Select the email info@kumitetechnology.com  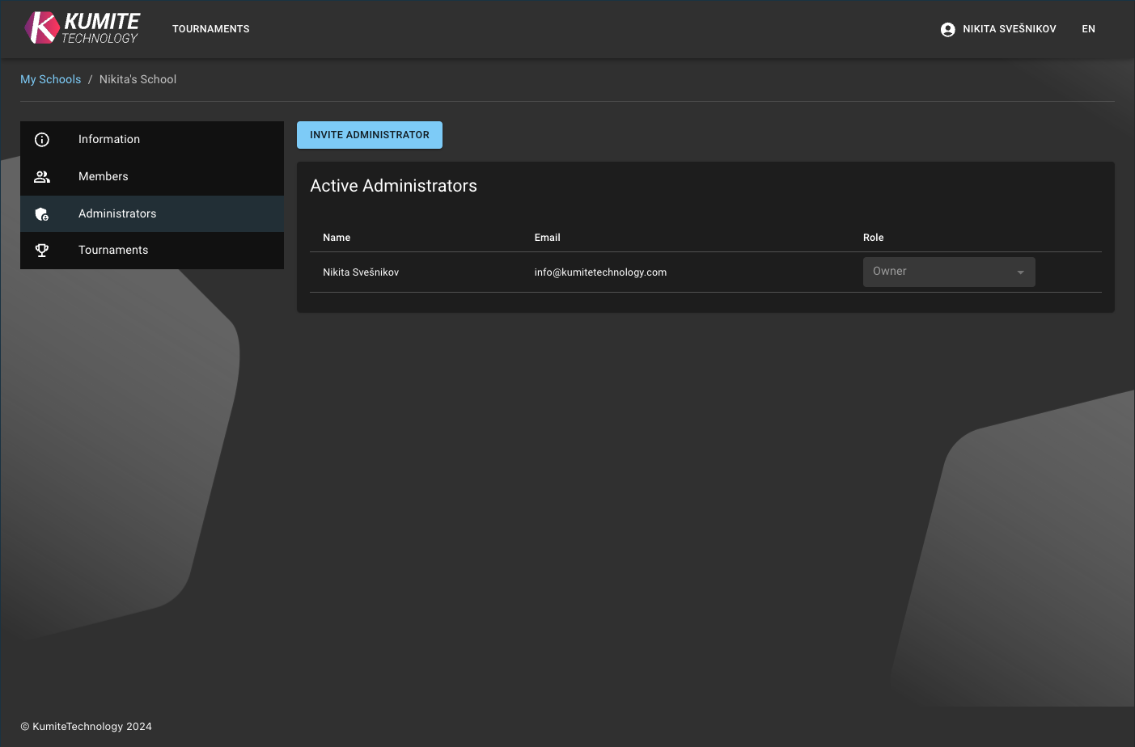599,272
